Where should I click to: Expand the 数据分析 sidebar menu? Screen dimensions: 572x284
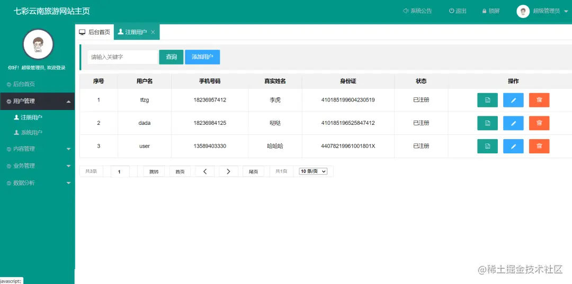[x=37, y=183]
